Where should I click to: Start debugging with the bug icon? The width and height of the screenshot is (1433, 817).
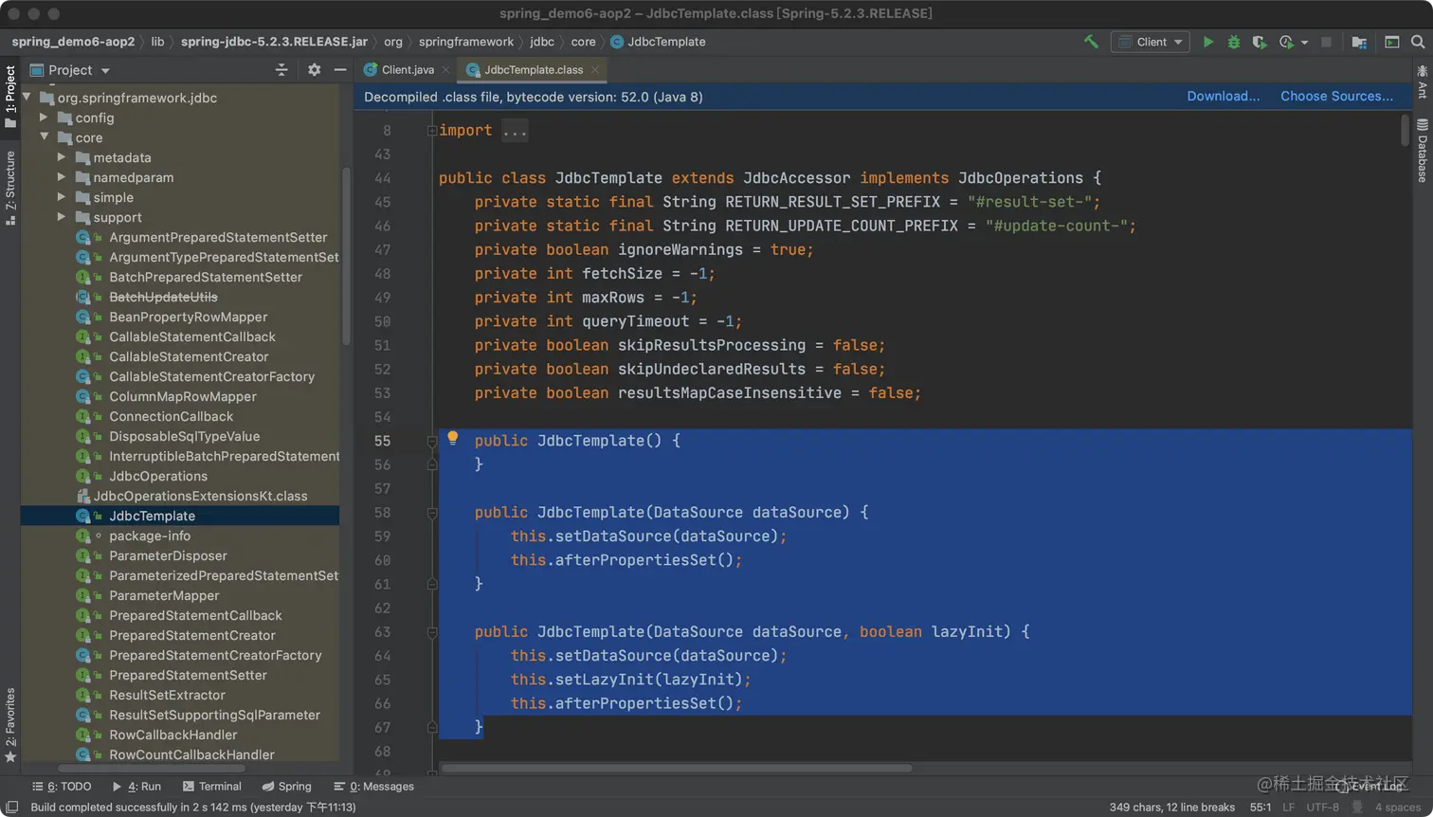pyautogui.click(x=1233, y=42)
